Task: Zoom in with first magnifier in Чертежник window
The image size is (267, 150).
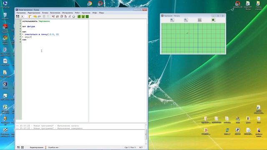Action: tap(172, 20)
